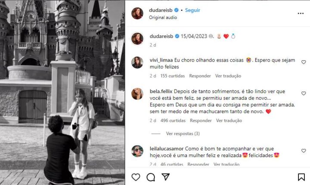This screenshot has width=310, height=185.
Task: Save post with bookmark icon
Action: point(301,177)
